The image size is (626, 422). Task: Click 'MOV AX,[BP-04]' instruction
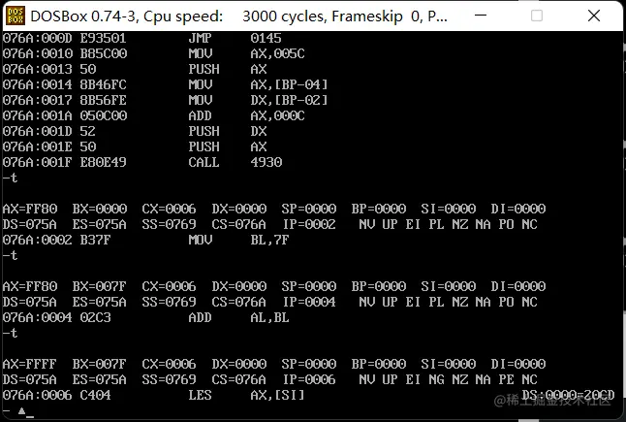[x=258, y=84]
